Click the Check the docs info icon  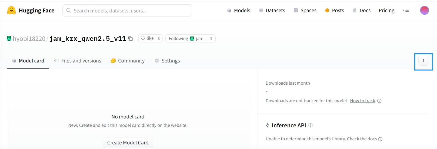coord(380,139)
